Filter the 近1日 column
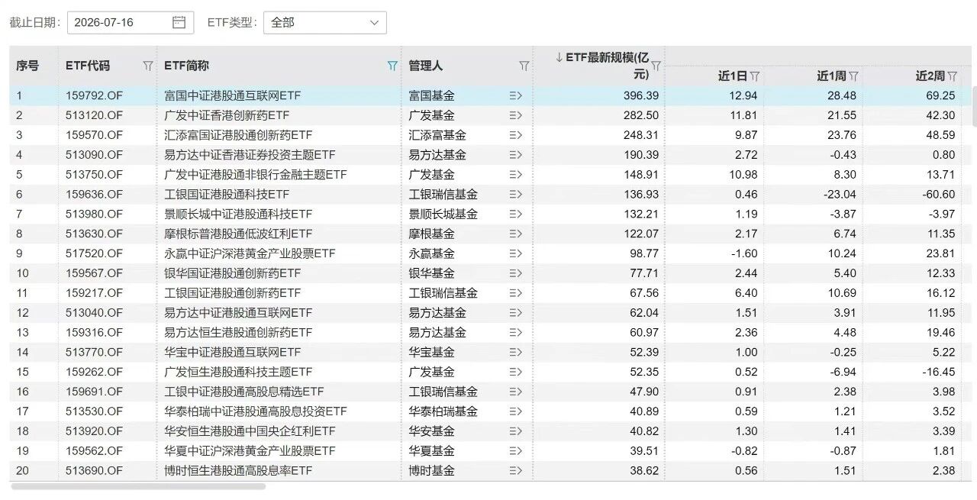977x500 pixels. pyautogui.click(x=755, y=76)
